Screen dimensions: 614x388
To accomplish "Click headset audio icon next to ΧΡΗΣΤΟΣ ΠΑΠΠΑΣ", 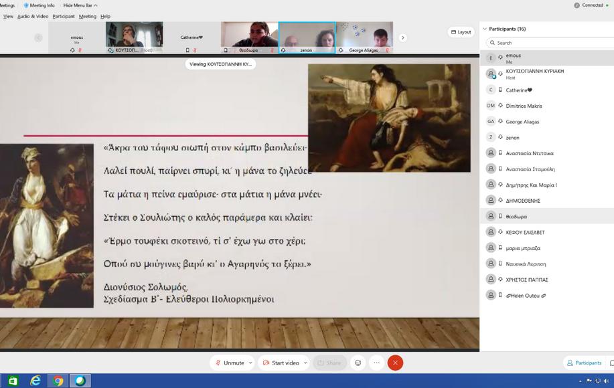I will coord(500,279).
